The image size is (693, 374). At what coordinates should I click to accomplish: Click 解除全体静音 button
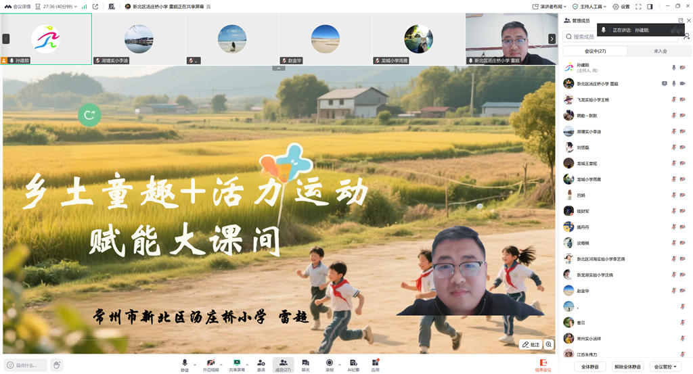[x=627, y=367]
